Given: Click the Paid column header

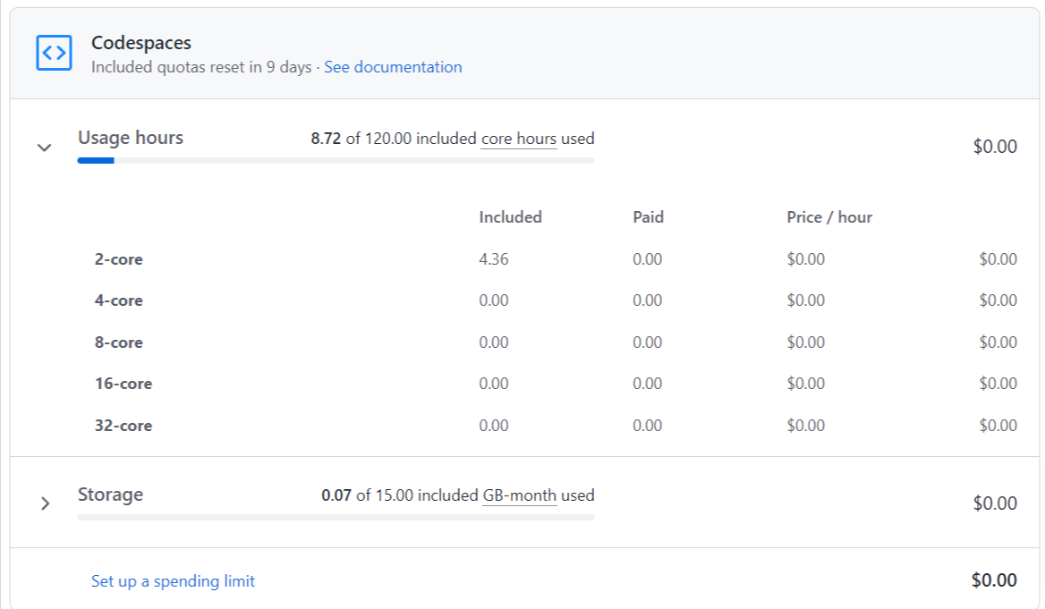Looking at the screenshot, I should pyautogui.click(x=649, y=217).
